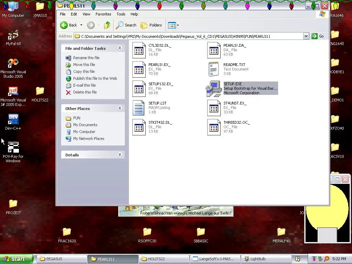
Task: Select the PEARLS!.EX_ file icon
Action: [x=139, y=69]
